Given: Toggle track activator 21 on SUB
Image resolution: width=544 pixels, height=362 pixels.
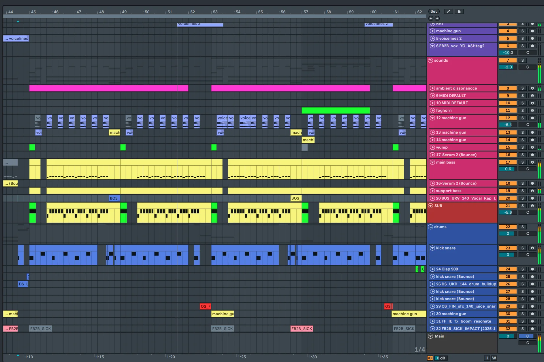Looking at the screenshot, I should [508, 206].
